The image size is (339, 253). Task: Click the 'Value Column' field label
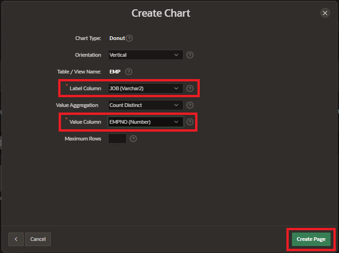tap(85, 122)
